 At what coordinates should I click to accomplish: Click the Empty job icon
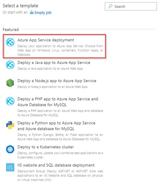tap(32, 12)
